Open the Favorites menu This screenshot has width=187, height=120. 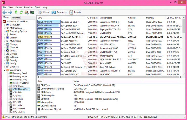[28, 7]
